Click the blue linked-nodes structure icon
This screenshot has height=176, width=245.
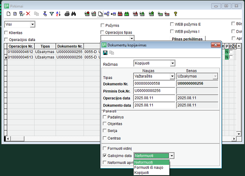107,14
